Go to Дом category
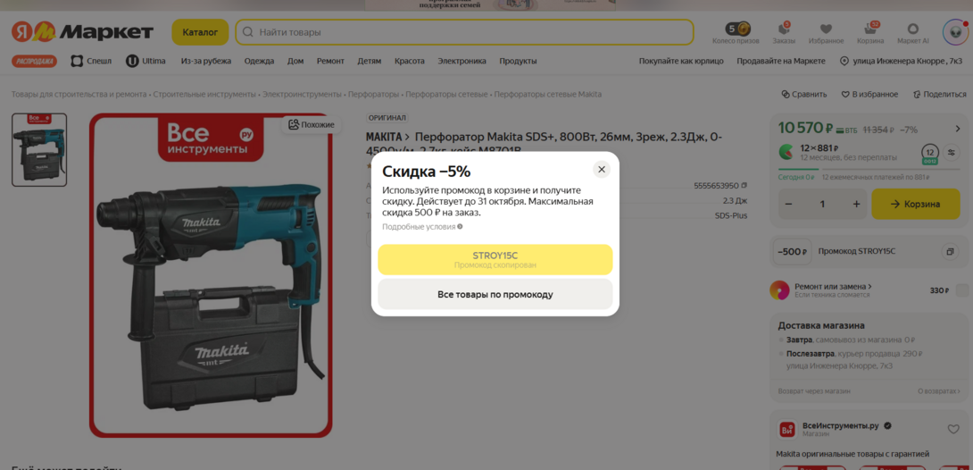The width and height of the screenshot is (973, 470). pyautogui.click(x=295, y=61)
